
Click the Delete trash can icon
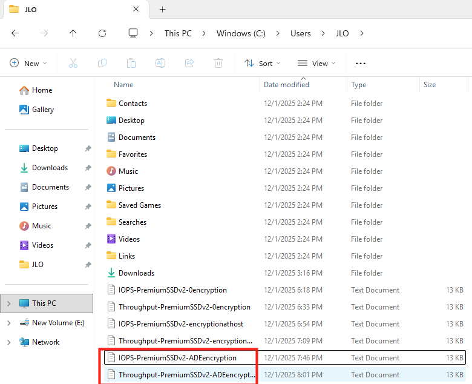[218, 63]
